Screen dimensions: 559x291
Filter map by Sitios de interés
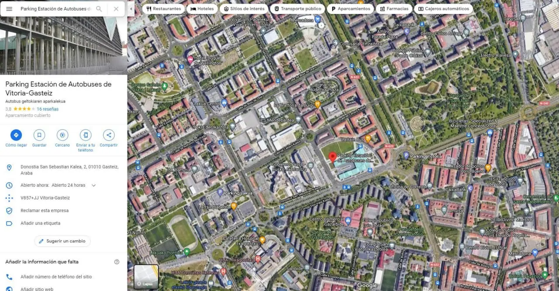(244, 9)
